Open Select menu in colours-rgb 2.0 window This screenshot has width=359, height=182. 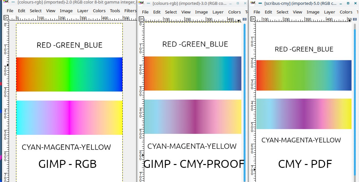pyautogui.click(x=36, y=11)
